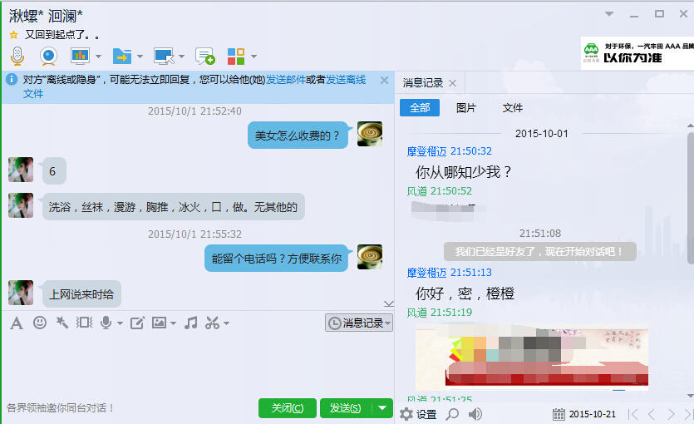The image size is (694, 424).
Task: Start a voice call with microphone icon
Action: 17,57
